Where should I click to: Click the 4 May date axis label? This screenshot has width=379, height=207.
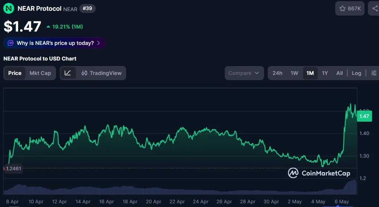[318, 202]
